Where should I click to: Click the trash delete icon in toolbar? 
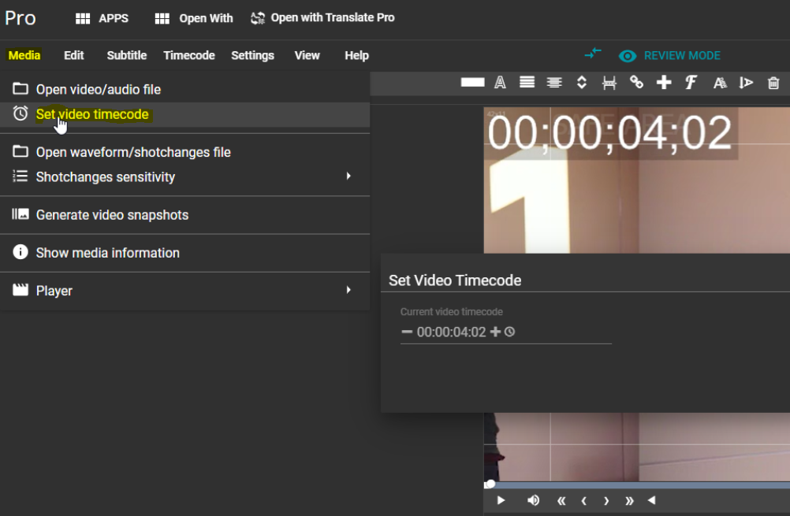(x=773, y=83)
